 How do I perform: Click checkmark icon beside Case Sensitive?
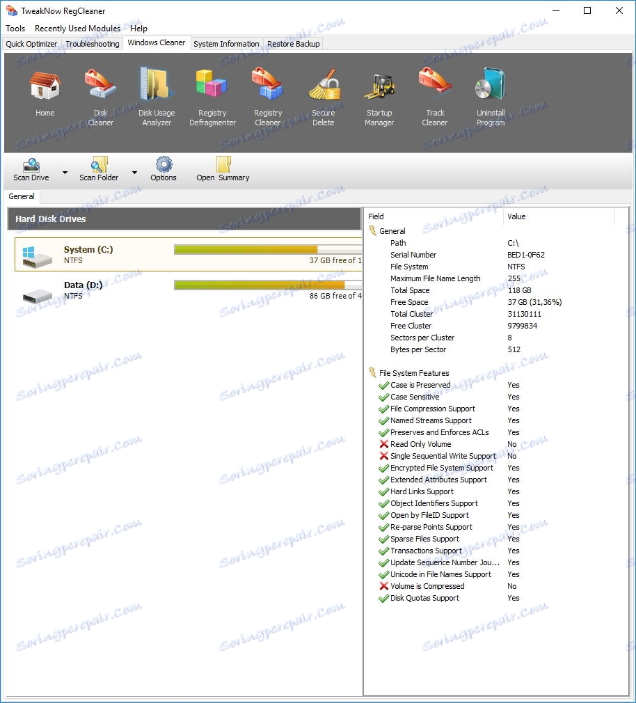383,397
